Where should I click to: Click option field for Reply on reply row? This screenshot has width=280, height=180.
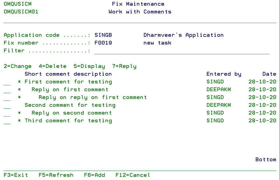(7, 98)
